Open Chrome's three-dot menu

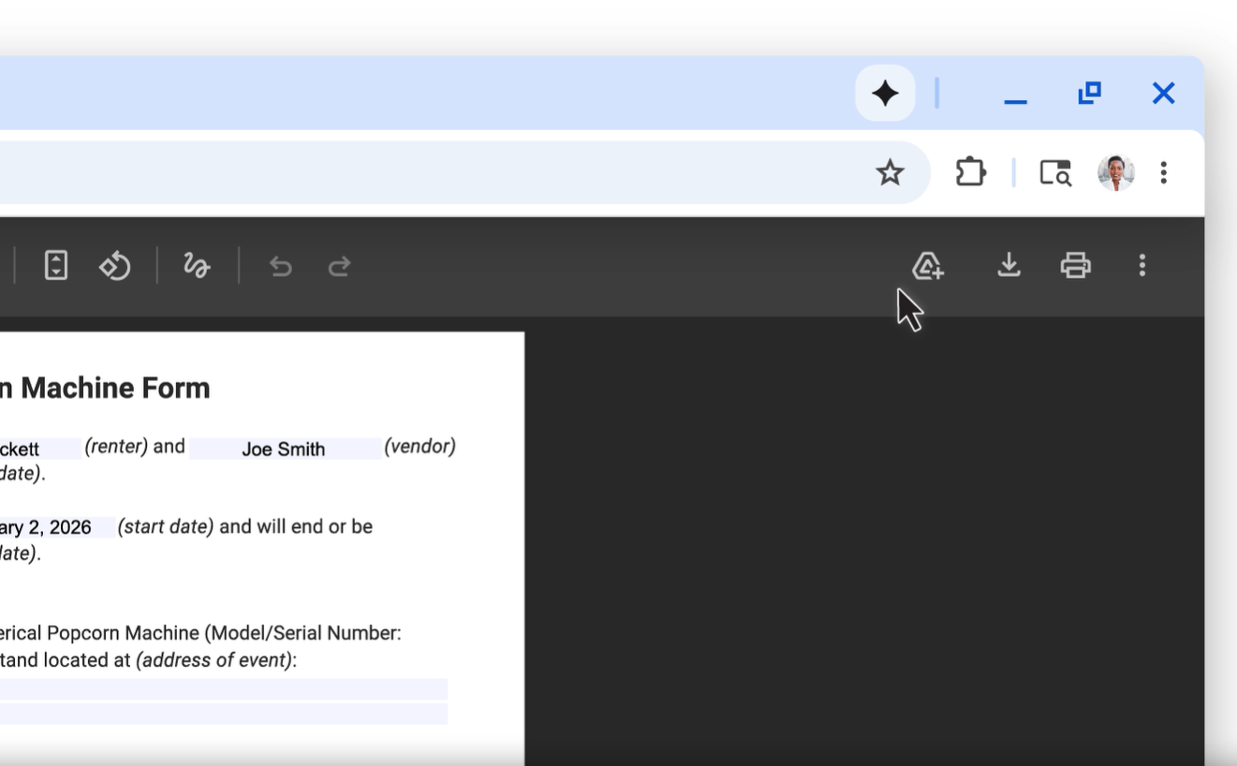(1163, 172)
